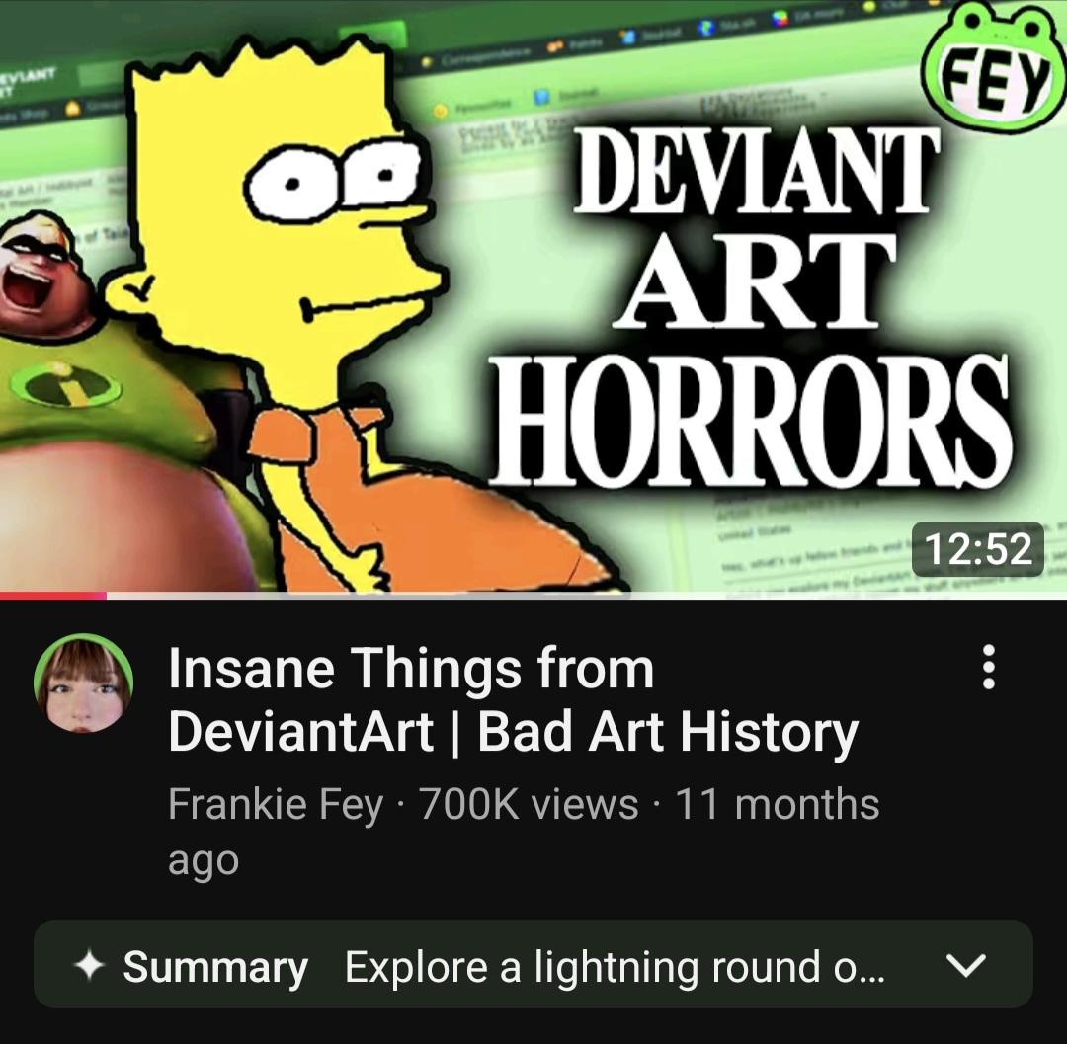This screenshot has height=1044, width=1067.
Task: Click the 'Bad Art History' part of the title
Action: [668, 733]
